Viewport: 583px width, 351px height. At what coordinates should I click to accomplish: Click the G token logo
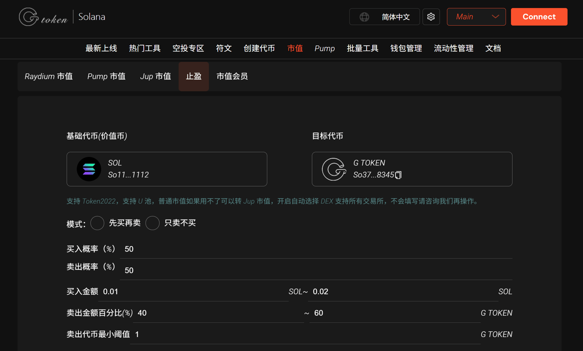43,17
